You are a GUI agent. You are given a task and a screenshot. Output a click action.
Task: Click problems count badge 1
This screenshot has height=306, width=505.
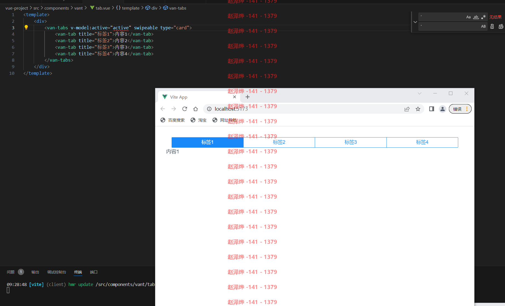pyautogui.click(x=21, y=272)
